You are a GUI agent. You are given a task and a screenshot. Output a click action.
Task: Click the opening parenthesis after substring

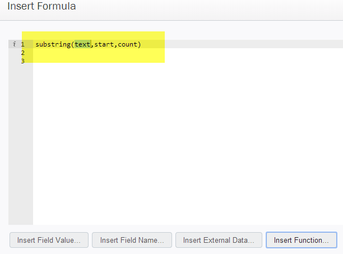(72, 44)
